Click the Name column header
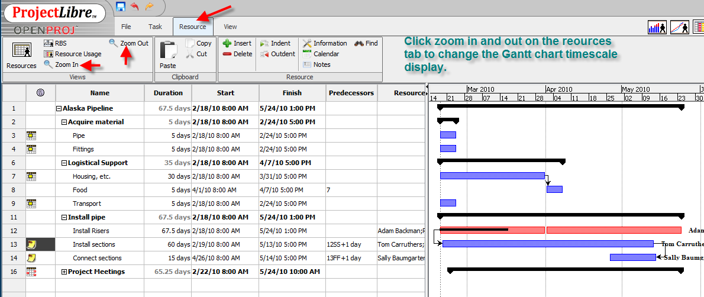This screenshot has width=704, height=297. click(x=99, y=93)
